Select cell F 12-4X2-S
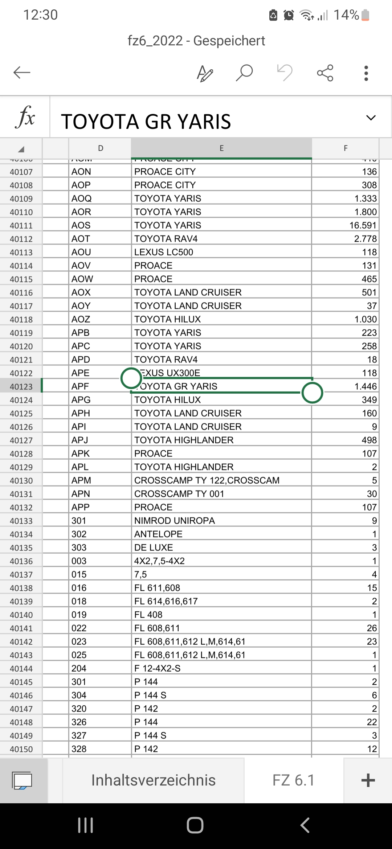392x849 pixels. pos(221,668)
